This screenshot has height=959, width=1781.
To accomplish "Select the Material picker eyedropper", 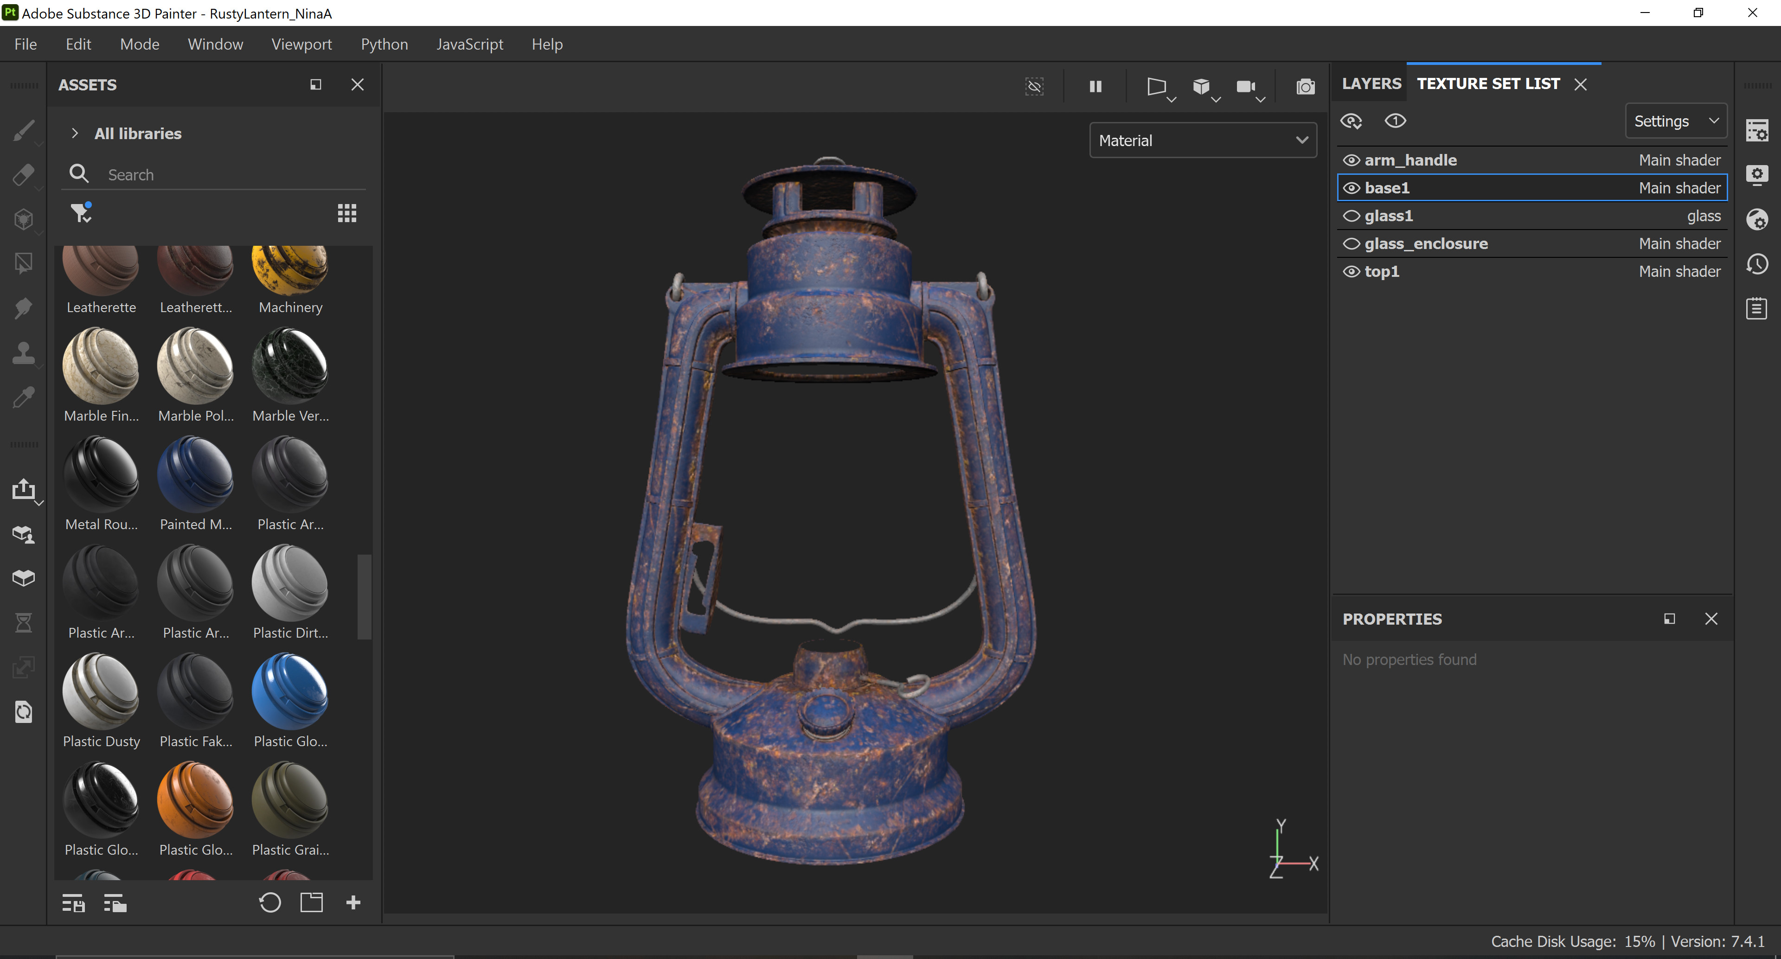I will [x=24, y=397].
